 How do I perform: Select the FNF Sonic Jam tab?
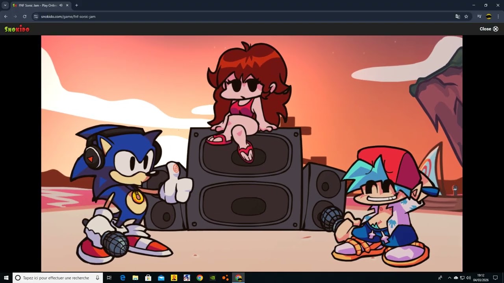pyautogui.click(x=41, y=6)
